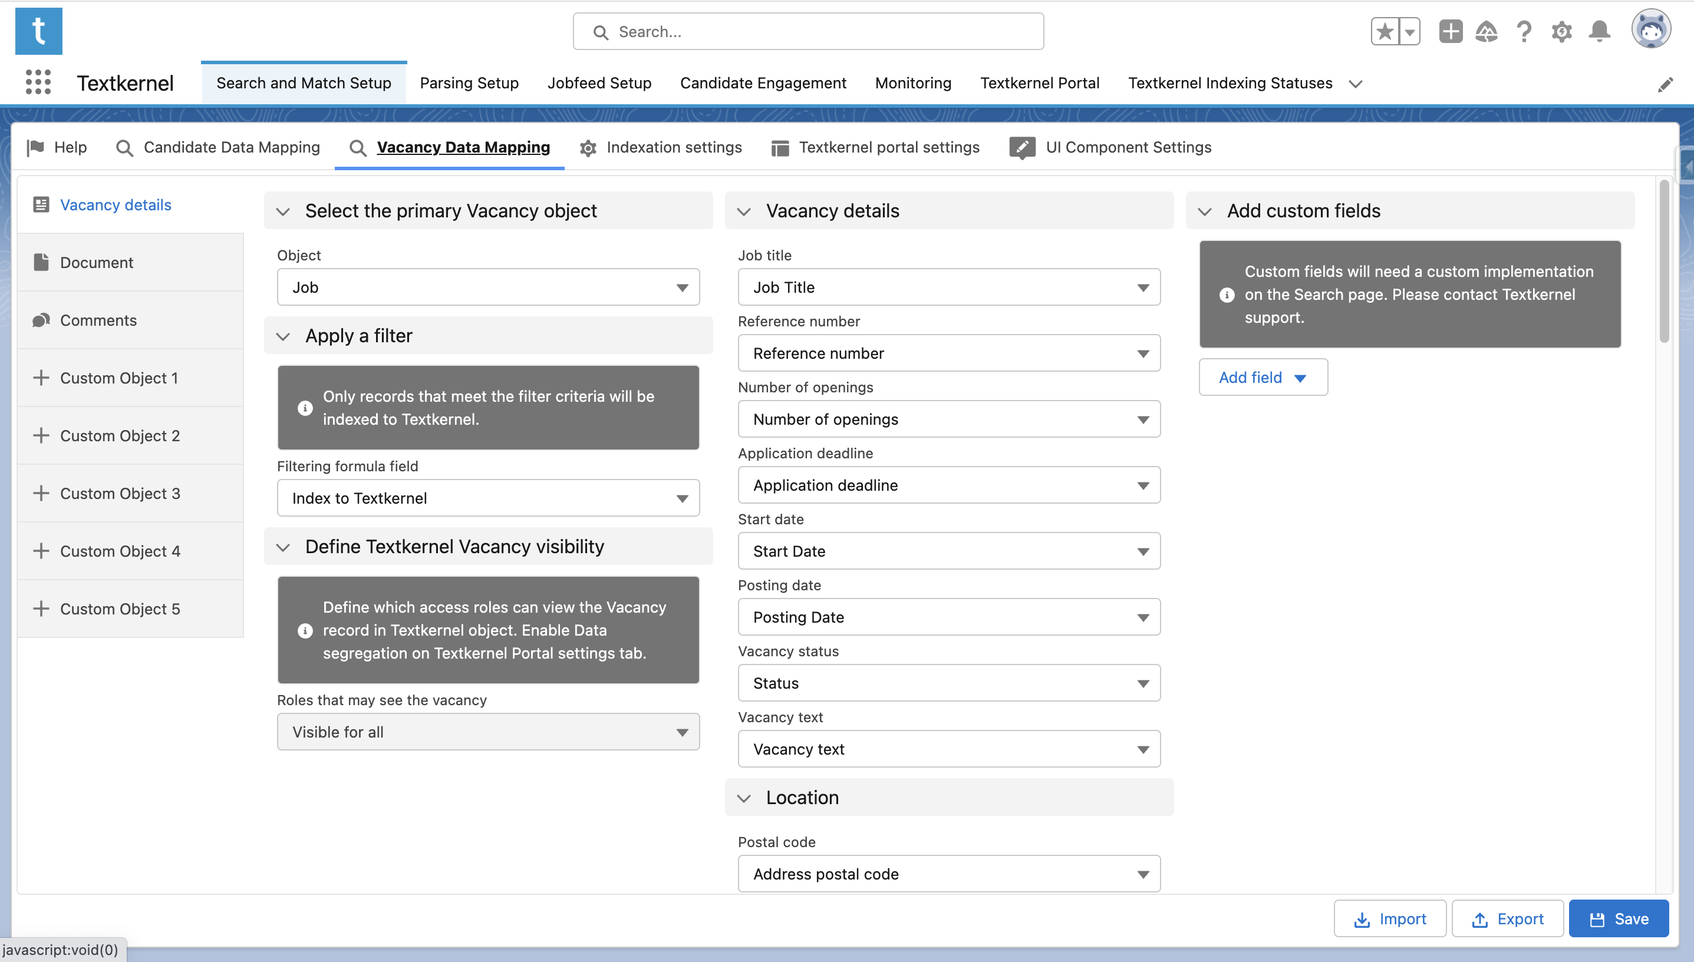Image resolution: width=1694 pixels, height=962 pixels.
Task: Click the Export button
Action: (x=1508, y=918)
